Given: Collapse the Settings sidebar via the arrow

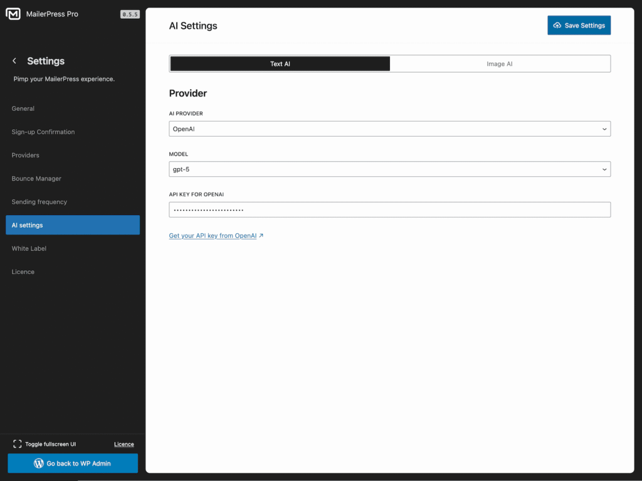Looking at the screenshot, I should pos(14,61).
